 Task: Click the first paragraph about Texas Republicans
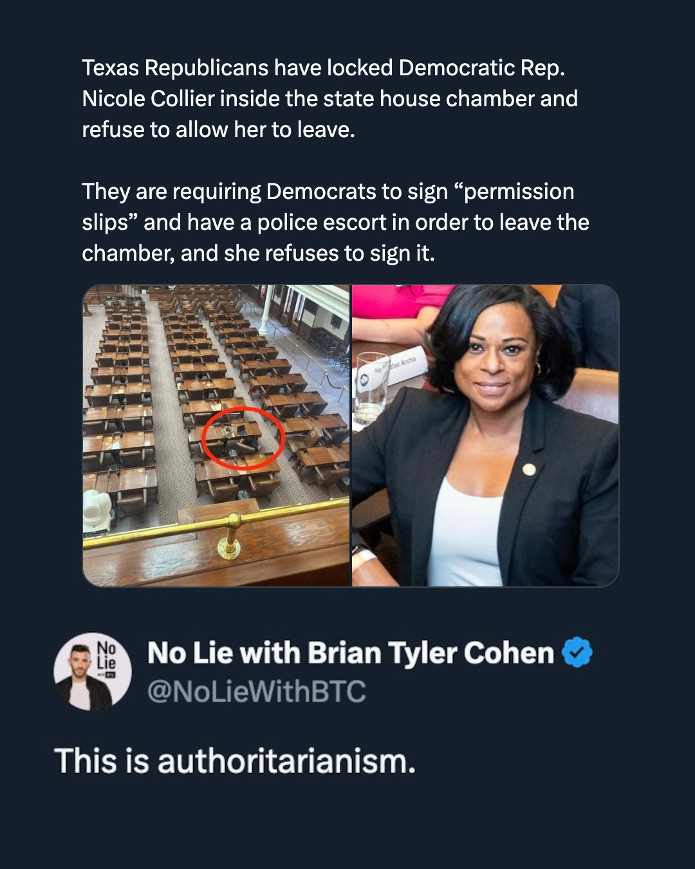click(329, 98)
